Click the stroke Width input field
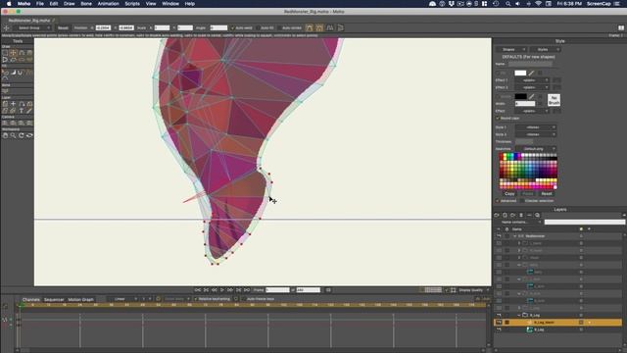Viewport: 627px width, 353px height. [525, 104]
